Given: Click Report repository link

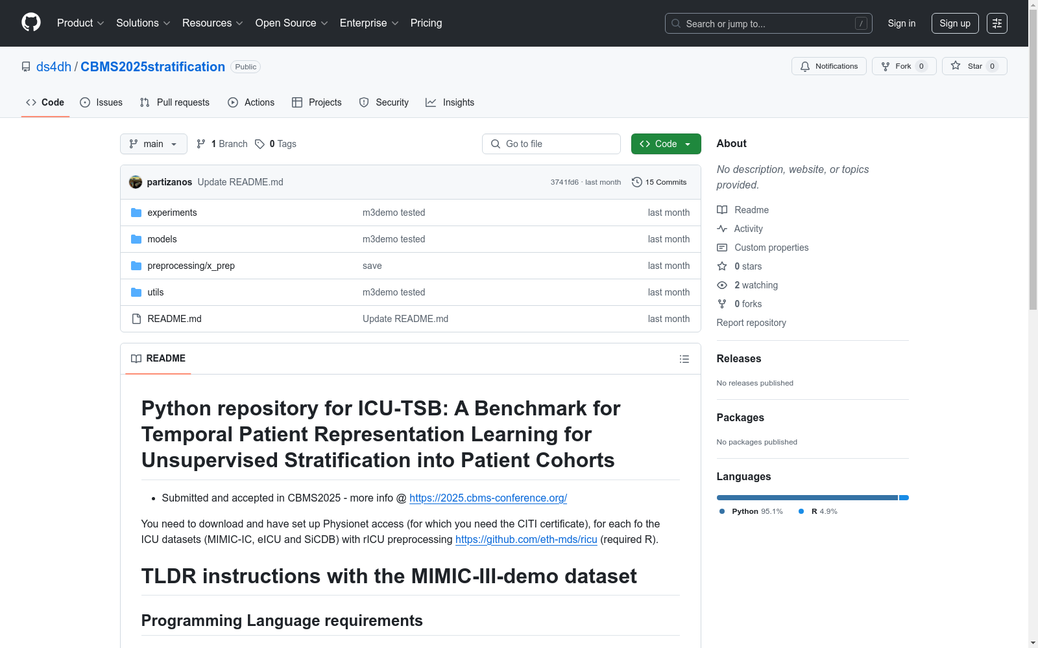Looking at the screenshot, I should (x=751, y=323).
